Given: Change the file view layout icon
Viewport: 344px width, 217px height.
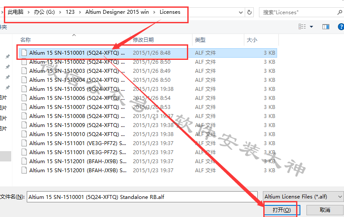Looking at the screenshot, I should click(x=302, y=27).
